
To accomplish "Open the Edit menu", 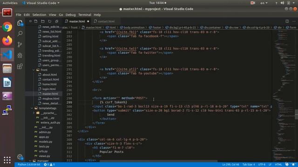I will (x=27, y=15).
